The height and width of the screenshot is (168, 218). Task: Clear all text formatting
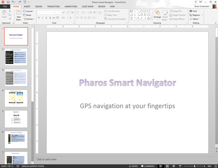click(x=73, y=13)
